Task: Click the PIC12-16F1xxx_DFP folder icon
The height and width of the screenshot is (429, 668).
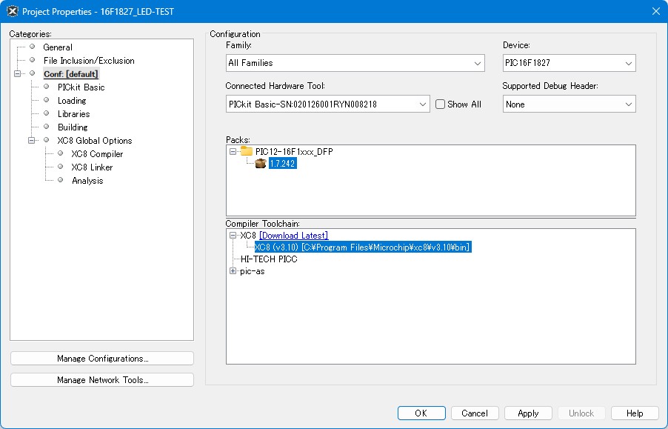Action: point(247,151)
